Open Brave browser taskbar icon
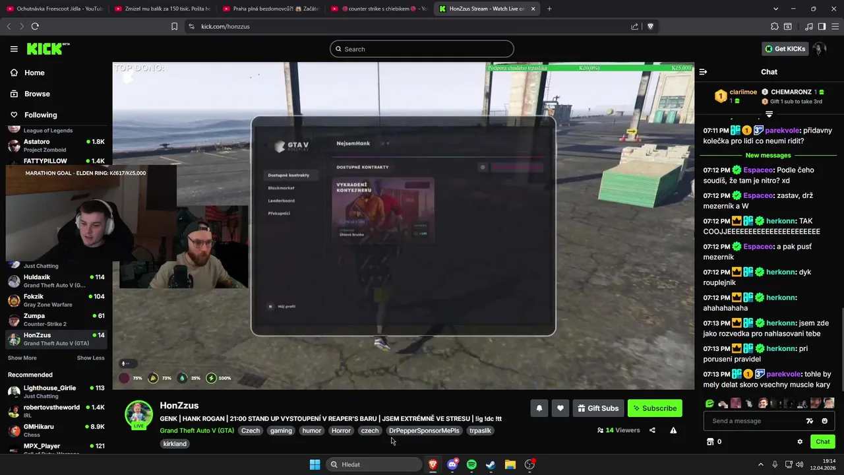 pos(433,464)
